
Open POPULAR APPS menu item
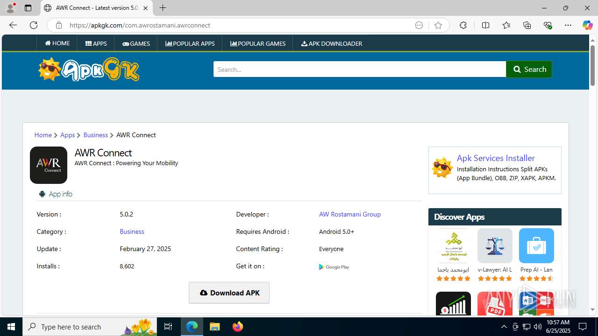coord(190,43)
